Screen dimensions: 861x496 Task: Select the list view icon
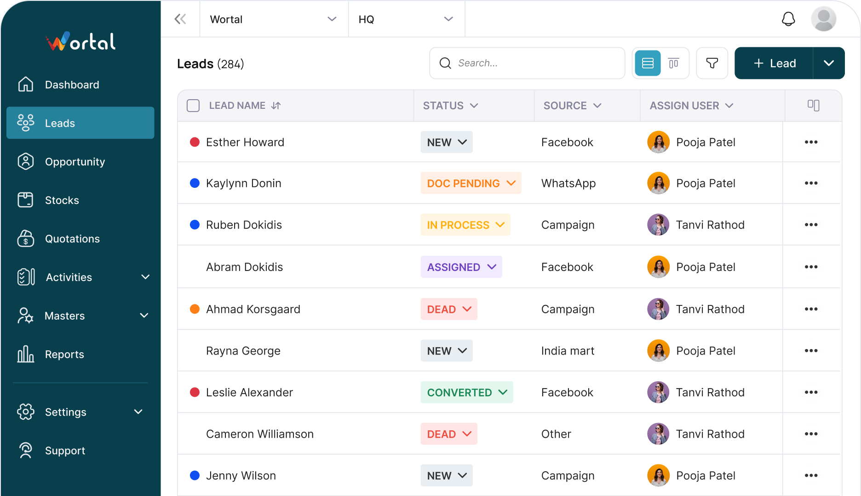click(x=648, y=63)
